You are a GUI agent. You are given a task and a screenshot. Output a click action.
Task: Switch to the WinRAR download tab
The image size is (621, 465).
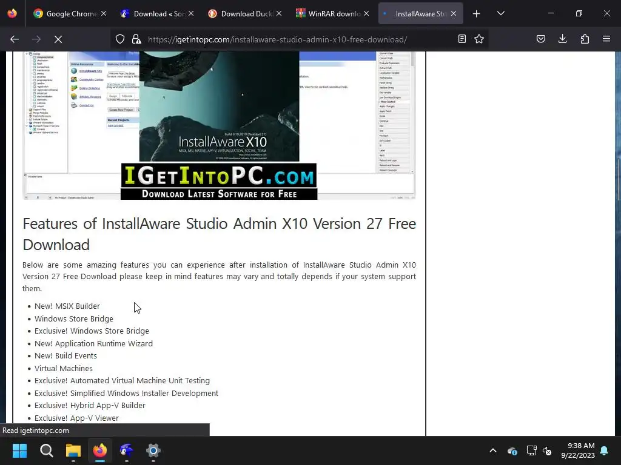333,13
